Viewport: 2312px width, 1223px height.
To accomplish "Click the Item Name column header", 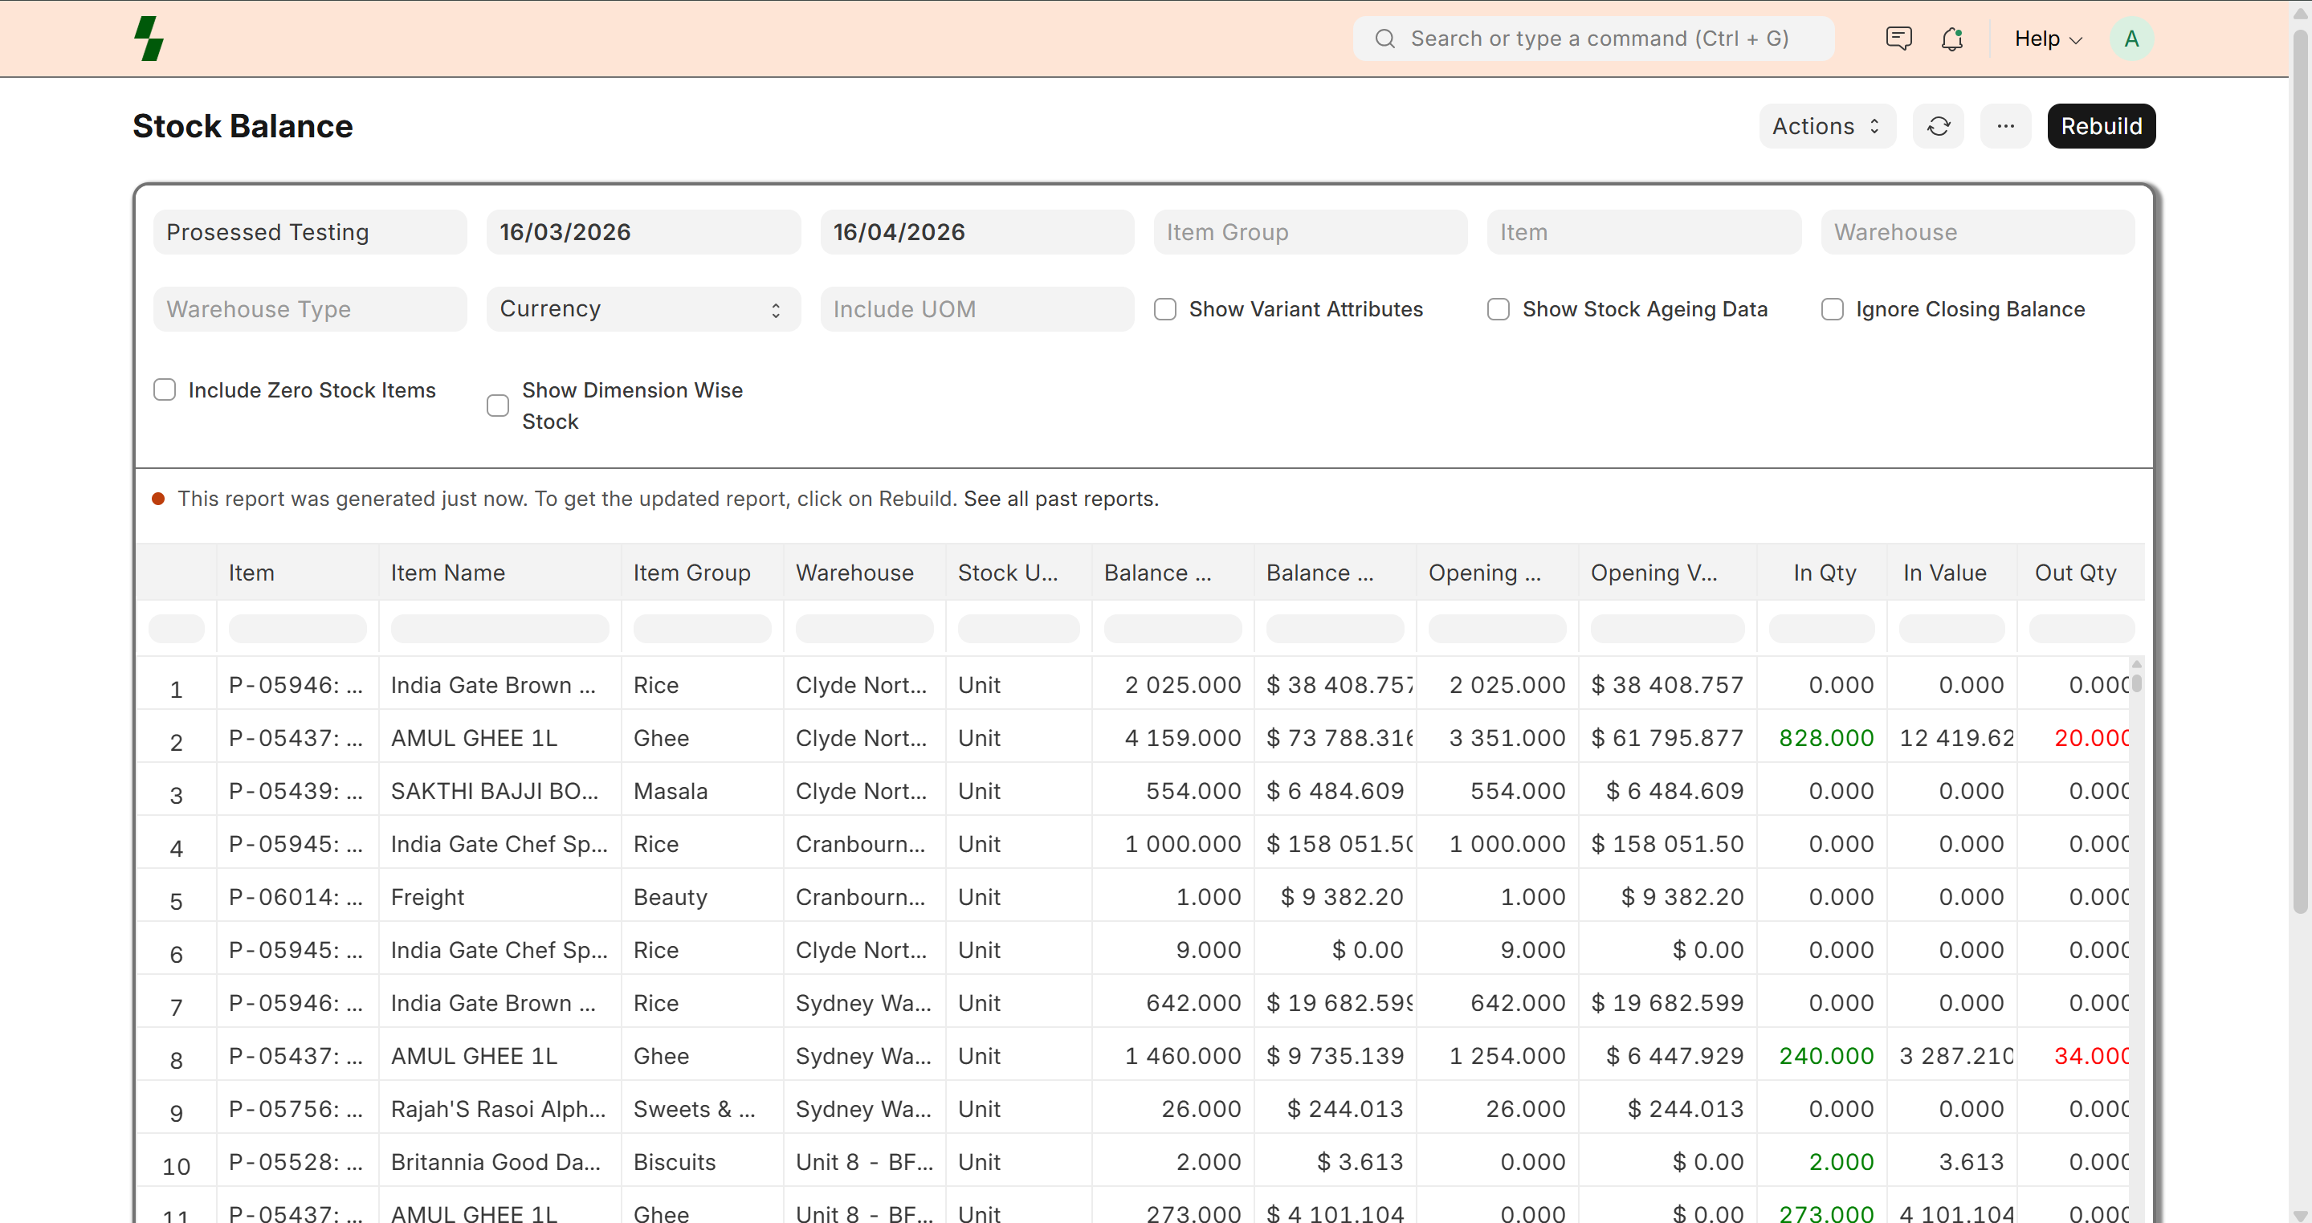I will tap(448, 573).
